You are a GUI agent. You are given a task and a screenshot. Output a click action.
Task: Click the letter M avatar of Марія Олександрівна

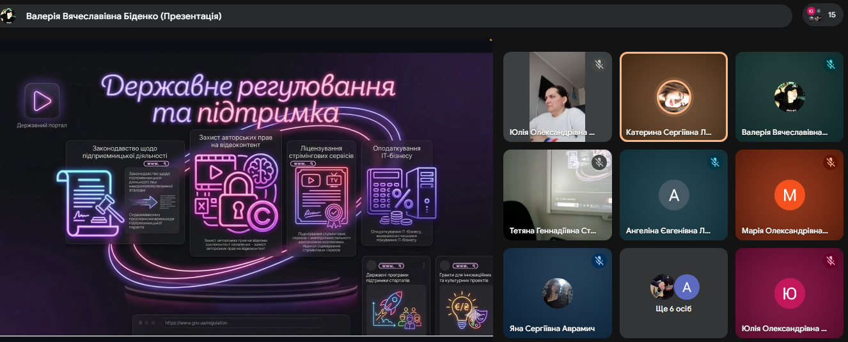tap(790, 195)
